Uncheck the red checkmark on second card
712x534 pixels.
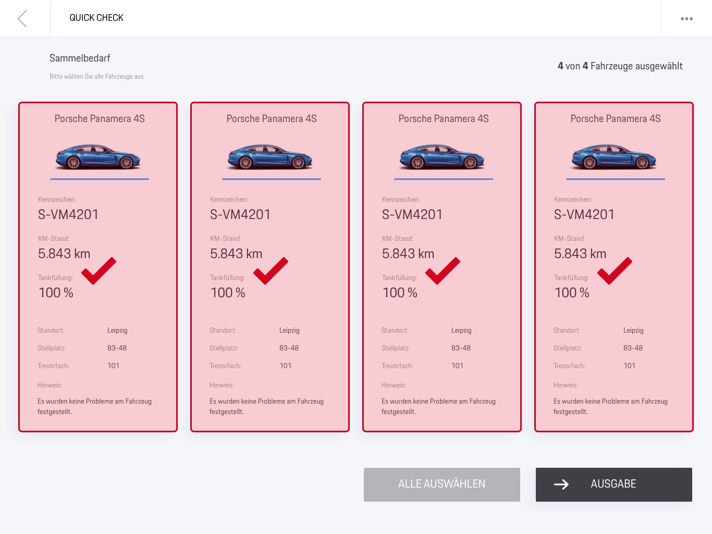[x=271, y=271]
